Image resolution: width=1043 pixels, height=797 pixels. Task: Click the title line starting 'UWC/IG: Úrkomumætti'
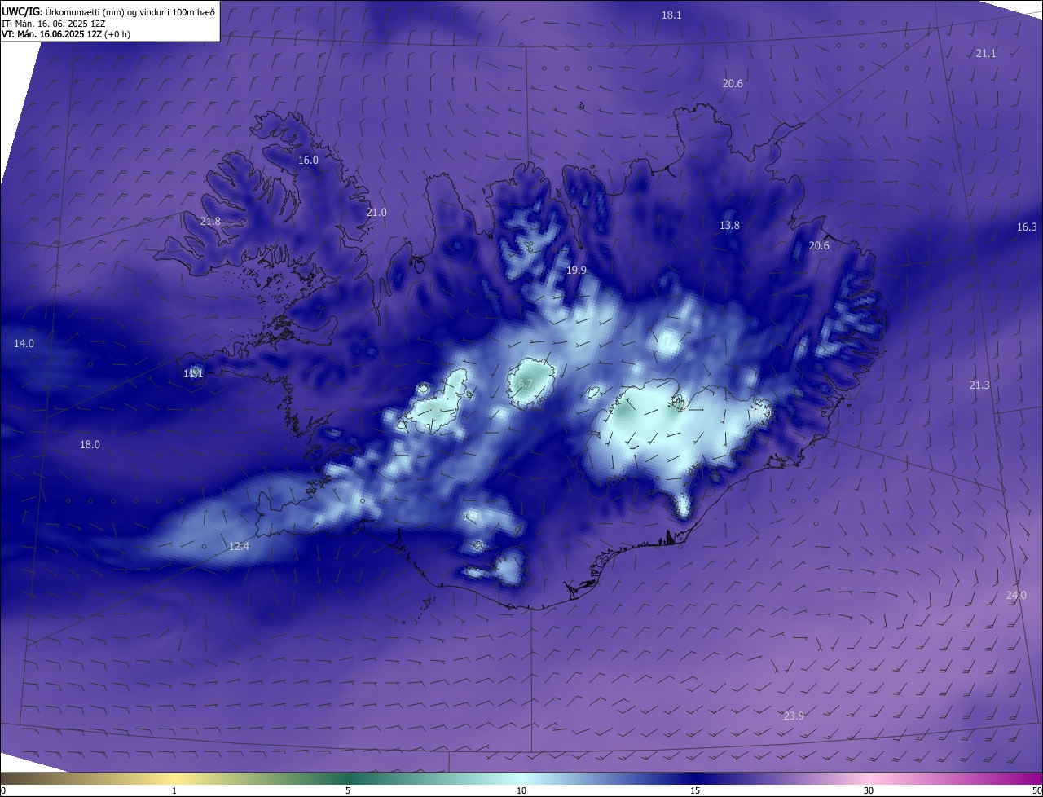point(108,11)
